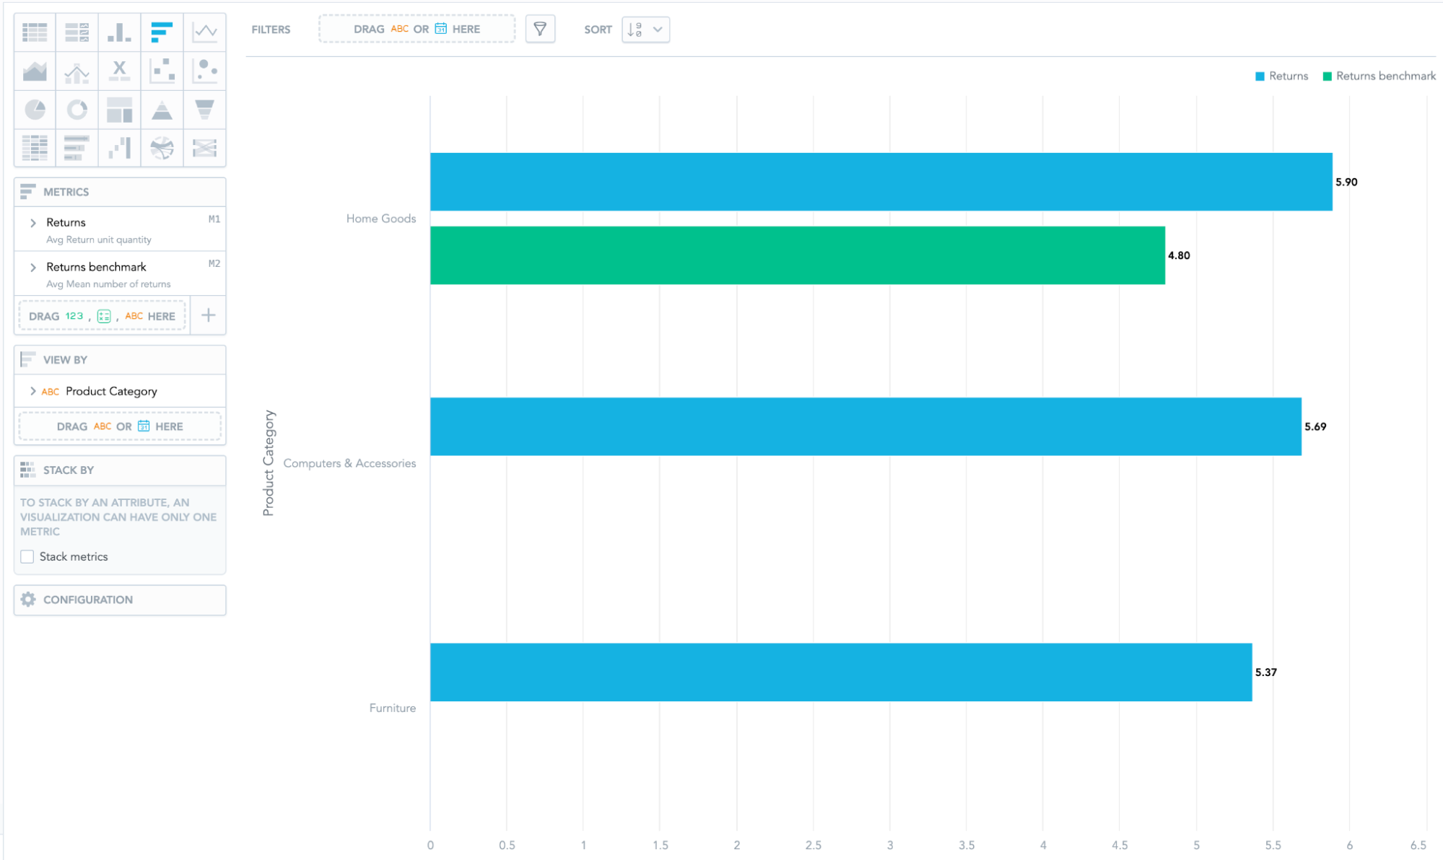1443x860 pixels.
Task: Click the line chart icon
Action: click(203, 32)
